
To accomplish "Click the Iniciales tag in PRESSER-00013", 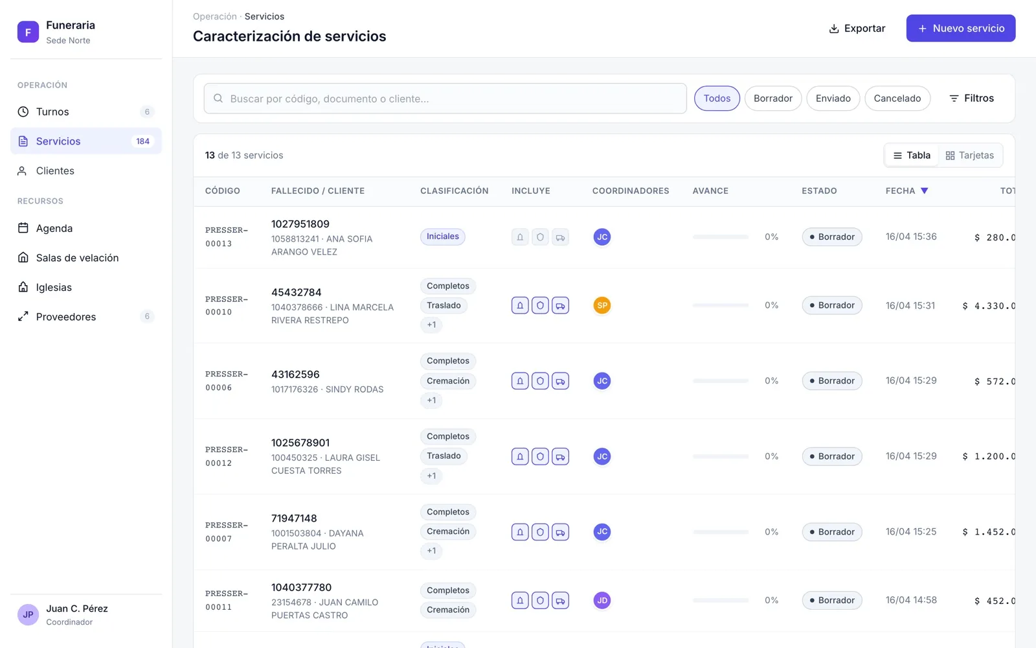I will 443,237.
